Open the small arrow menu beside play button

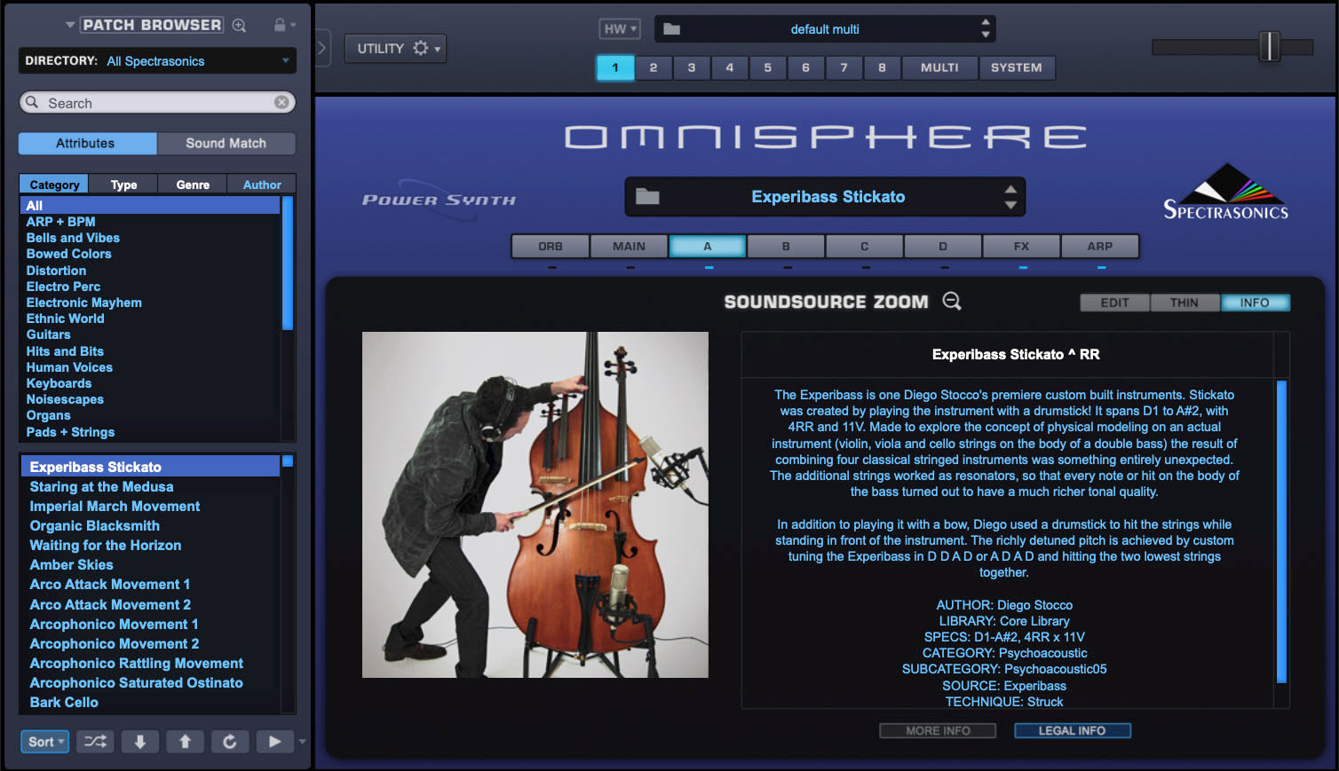[x=302, y=742]
